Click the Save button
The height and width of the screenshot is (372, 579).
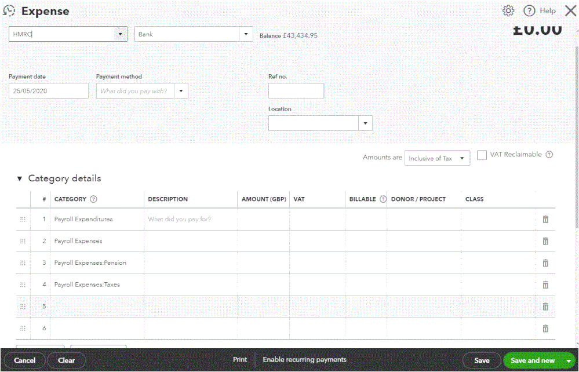click(482, 360)
